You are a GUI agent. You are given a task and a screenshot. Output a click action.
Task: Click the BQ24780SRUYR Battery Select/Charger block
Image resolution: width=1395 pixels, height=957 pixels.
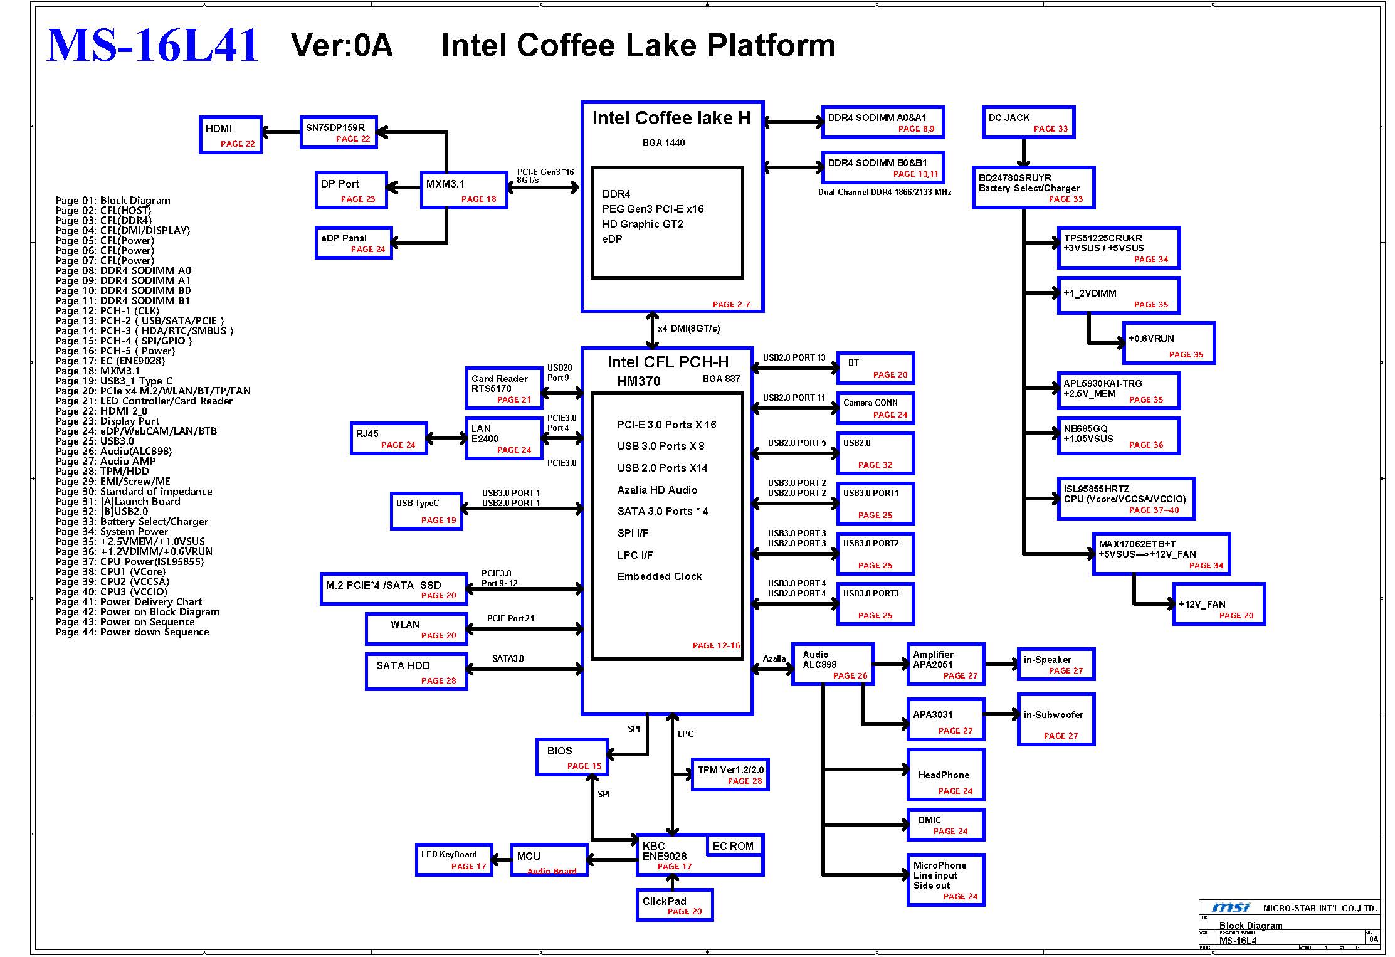(x=1034, y=188)
